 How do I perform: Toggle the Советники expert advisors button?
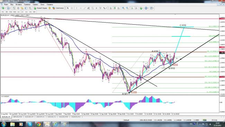click(x=58, y=8)
